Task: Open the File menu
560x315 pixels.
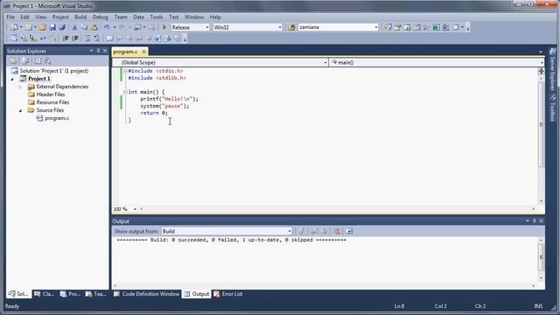Action: [10, 17]
